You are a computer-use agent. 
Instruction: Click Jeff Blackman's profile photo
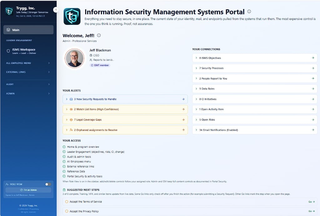pos(74,58)
